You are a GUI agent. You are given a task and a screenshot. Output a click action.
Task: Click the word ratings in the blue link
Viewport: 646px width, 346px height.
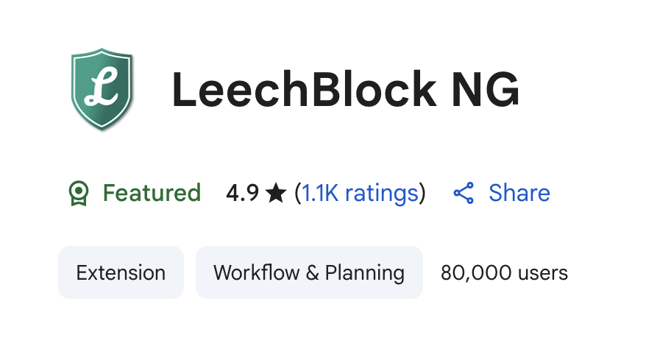381,194
